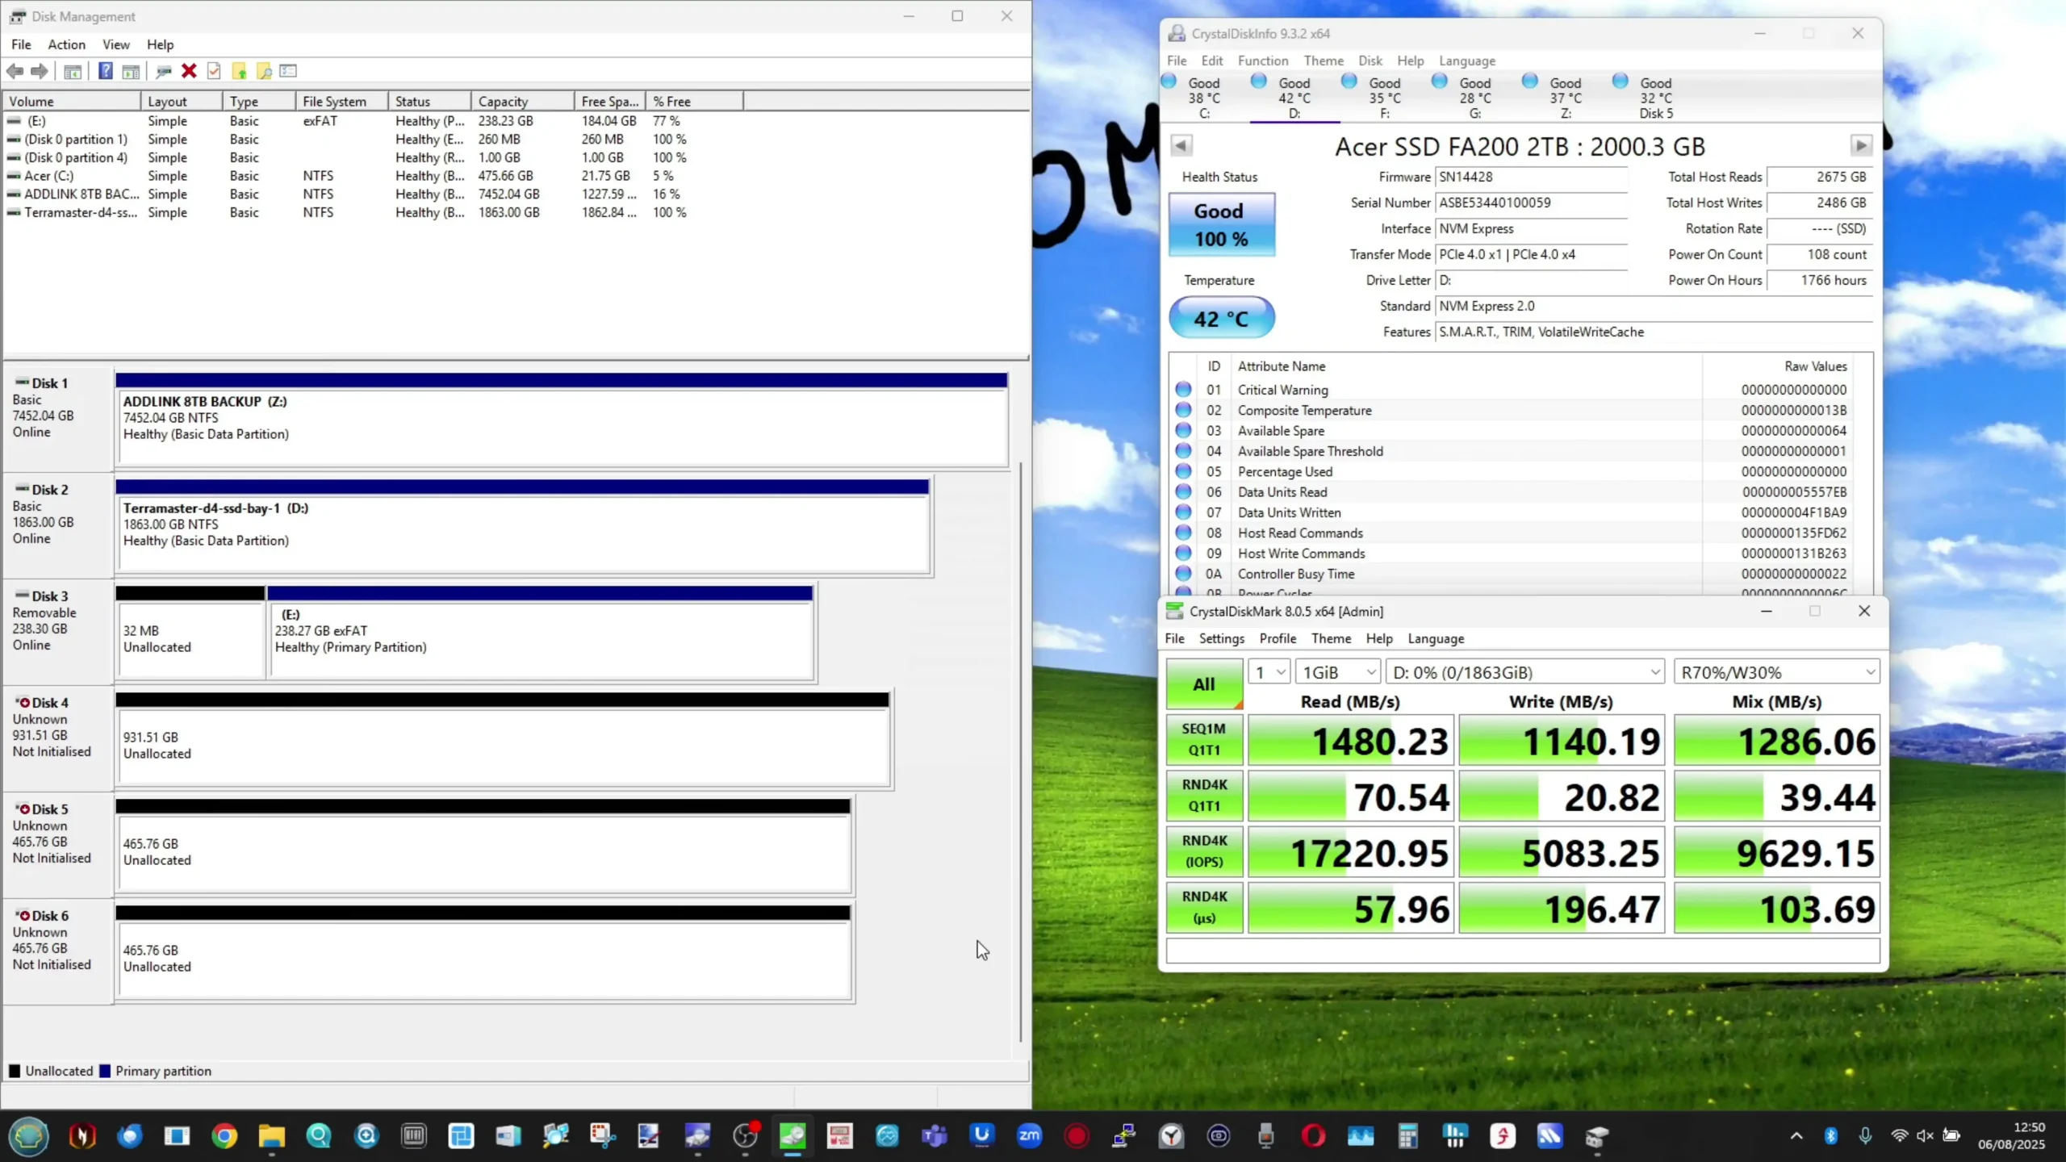Click the 42 °C temperature button
The image size is (2066, 1162).
tap(1222, 318)
